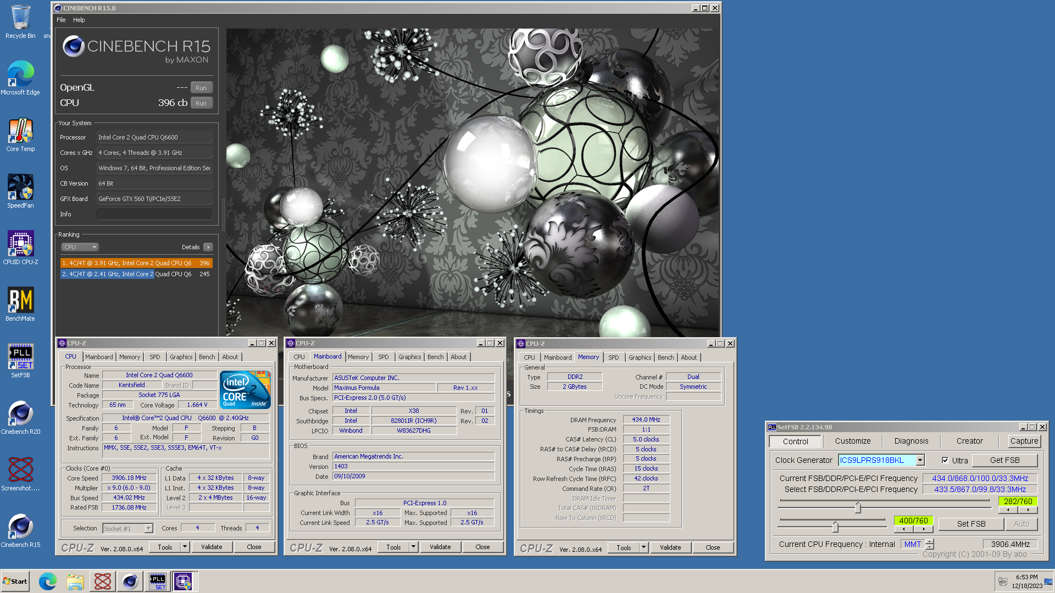This screenshot has height=593, width=1055.
Task: Click the red screenshot tool taskbar icon
Action: [103, 581]
